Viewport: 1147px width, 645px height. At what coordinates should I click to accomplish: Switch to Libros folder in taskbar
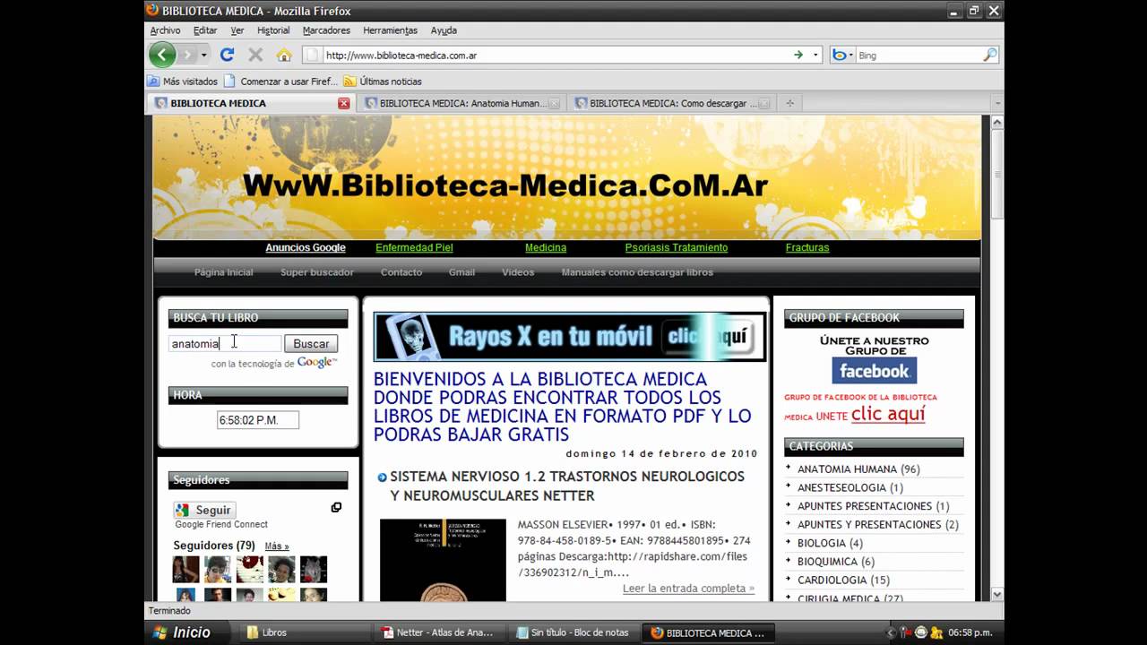click(x=307, y=632)
